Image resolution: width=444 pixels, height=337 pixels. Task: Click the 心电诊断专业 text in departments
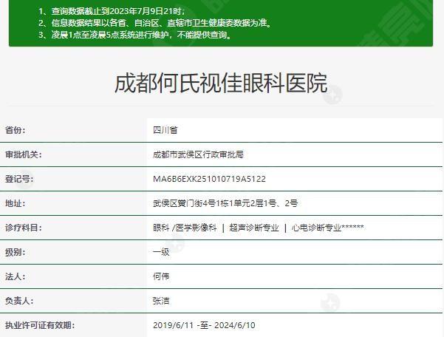pyautogui.click(x=316, y=228)
